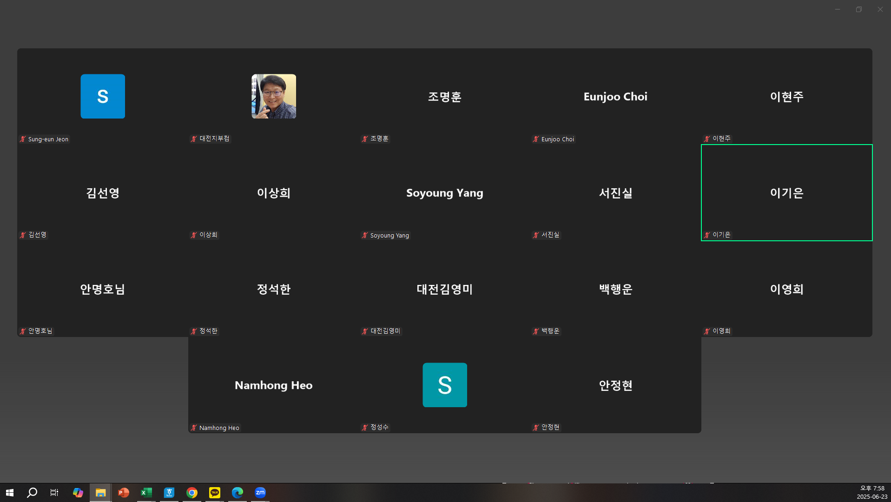Click the muted mic icon beside 대전지부컴
Viewport: 891px width, 502px height.
[194, 139]
